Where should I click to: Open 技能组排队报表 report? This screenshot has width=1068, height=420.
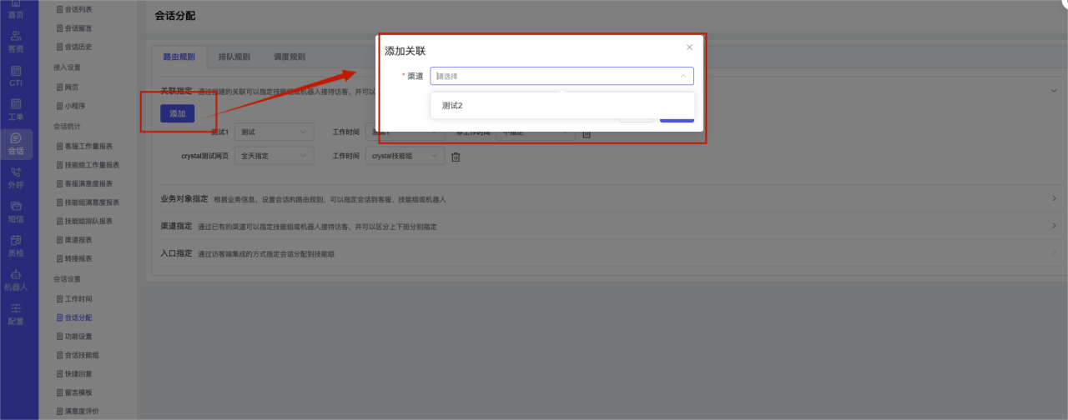tap(83, 221)
